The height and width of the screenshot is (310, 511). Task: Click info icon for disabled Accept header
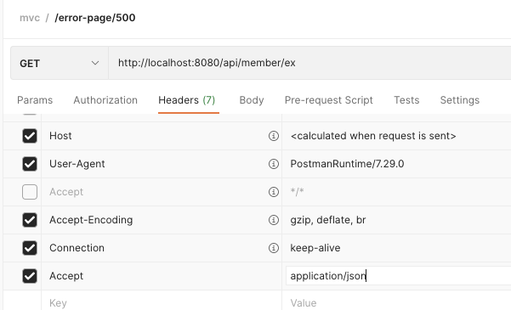(274, 192)
